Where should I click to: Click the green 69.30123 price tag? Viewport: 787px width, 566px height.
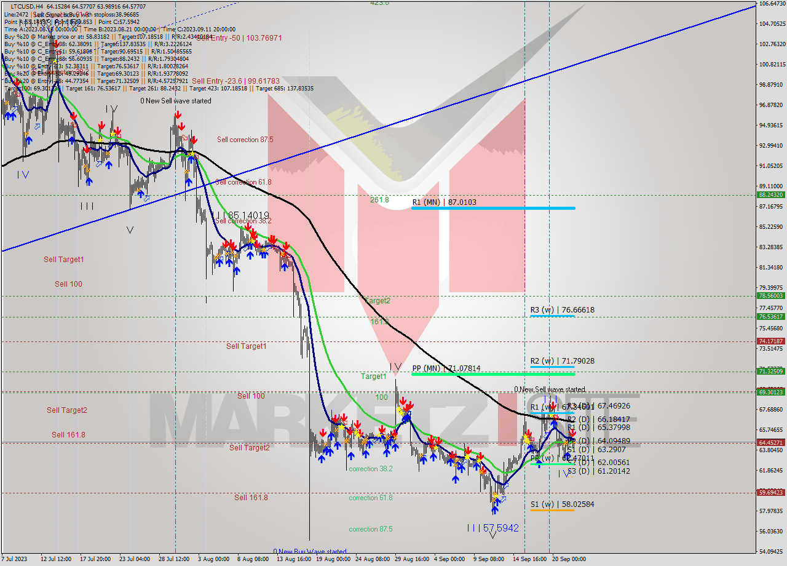[x=771, y=391]
